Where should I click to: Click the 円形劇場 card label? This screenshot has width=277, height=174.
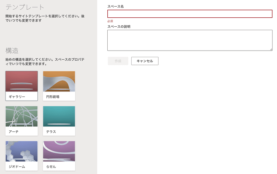click(x=53, y=97)
